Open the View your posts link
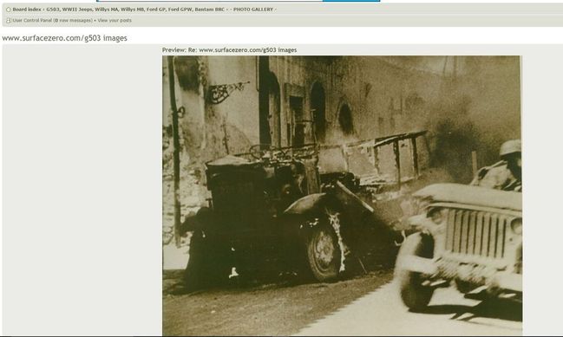 coord(115,21)
